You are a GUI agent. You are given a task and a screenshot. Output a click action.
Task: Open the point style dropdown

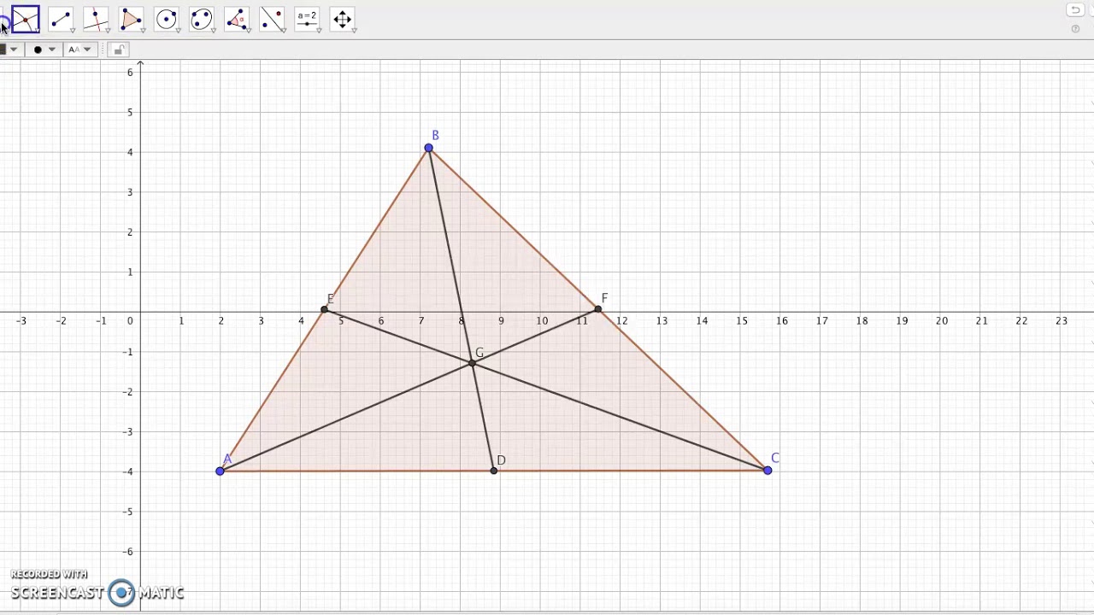pos(44,50)
